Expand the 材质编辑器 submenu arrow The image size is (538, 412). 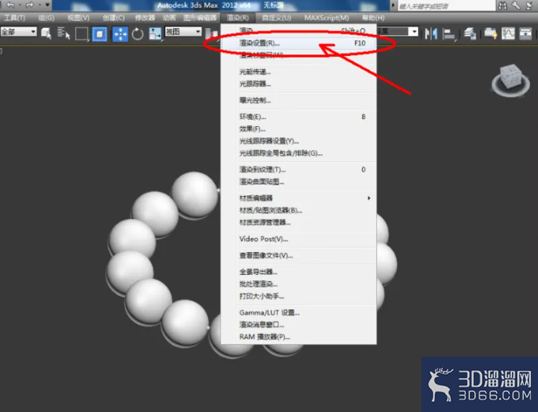pyautogui.click(x=369, y=198)
